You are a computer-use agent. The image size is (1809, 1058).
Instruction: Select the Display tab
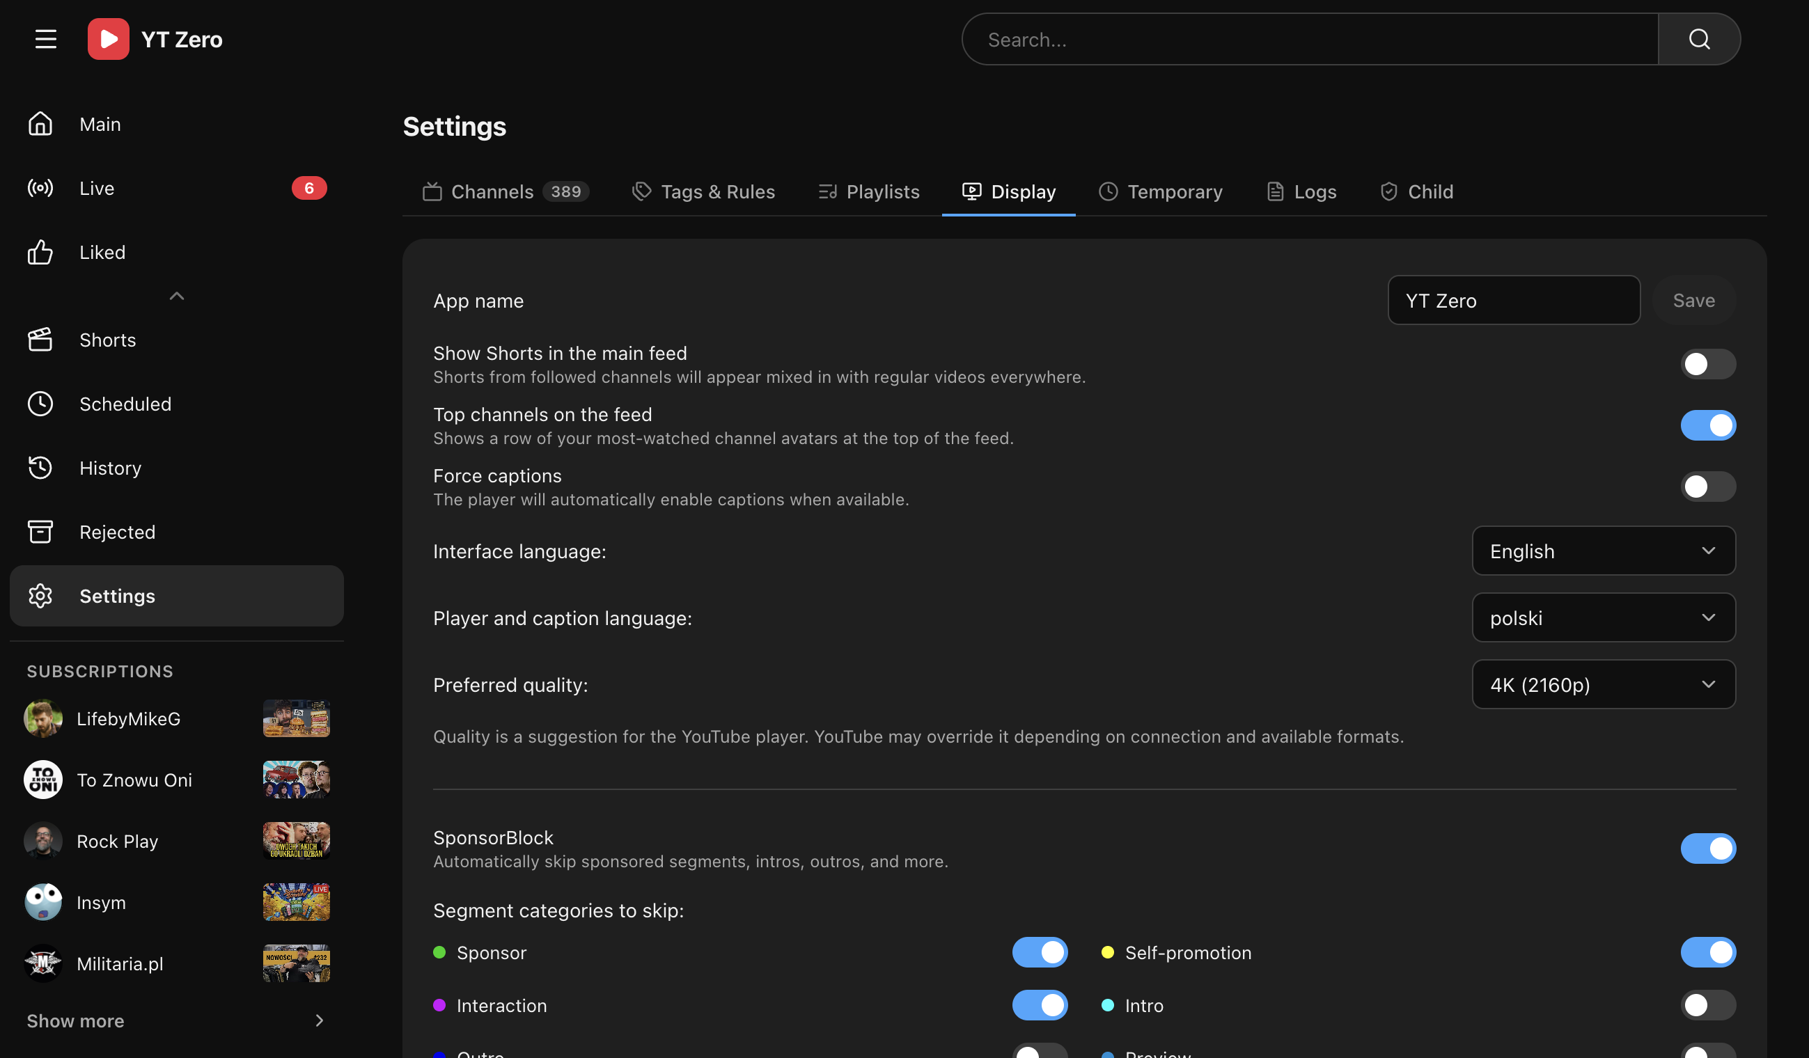tap(1008, 191)
